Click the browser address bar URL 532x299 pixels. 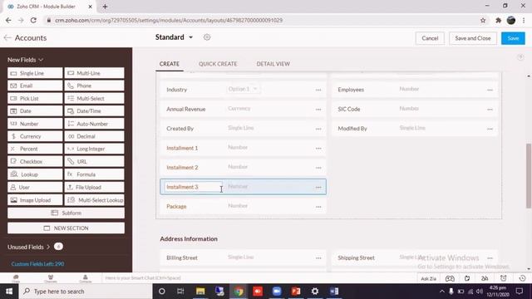[169, 20]
